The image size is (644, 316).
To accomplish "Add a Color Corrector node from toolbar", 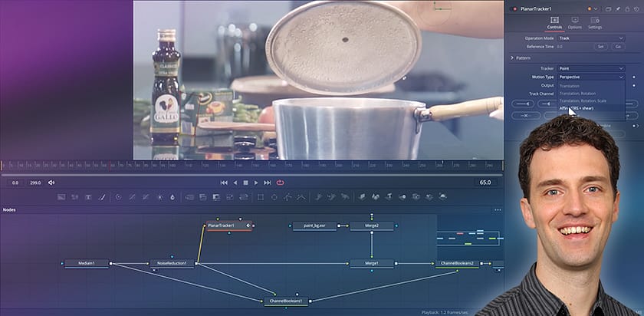I will (118, 197).
